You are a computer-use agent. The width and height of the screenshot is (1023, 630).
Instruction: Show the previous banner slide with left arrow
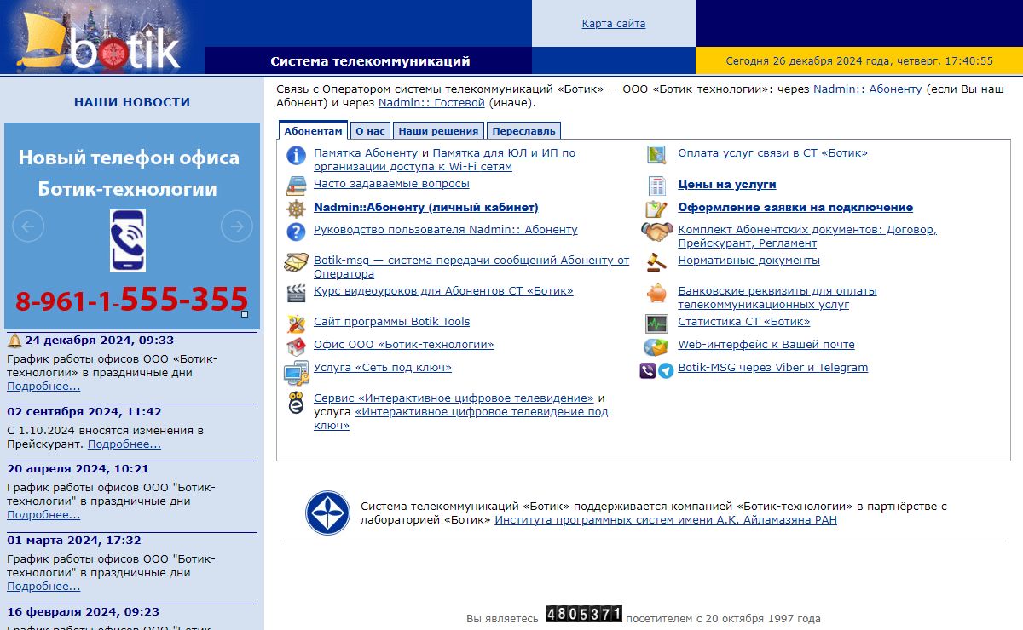click(x=28, y=226)
